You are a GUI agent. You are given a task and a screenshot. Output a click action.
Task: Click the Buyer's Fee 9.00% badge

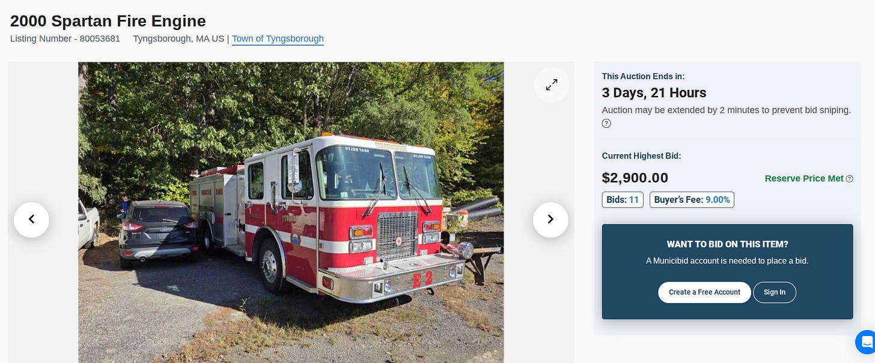pyautogui.click(x=692, y=200)
